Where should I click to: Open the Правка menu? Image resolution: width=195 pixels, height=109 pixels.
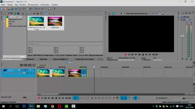[x=10, y=5]
